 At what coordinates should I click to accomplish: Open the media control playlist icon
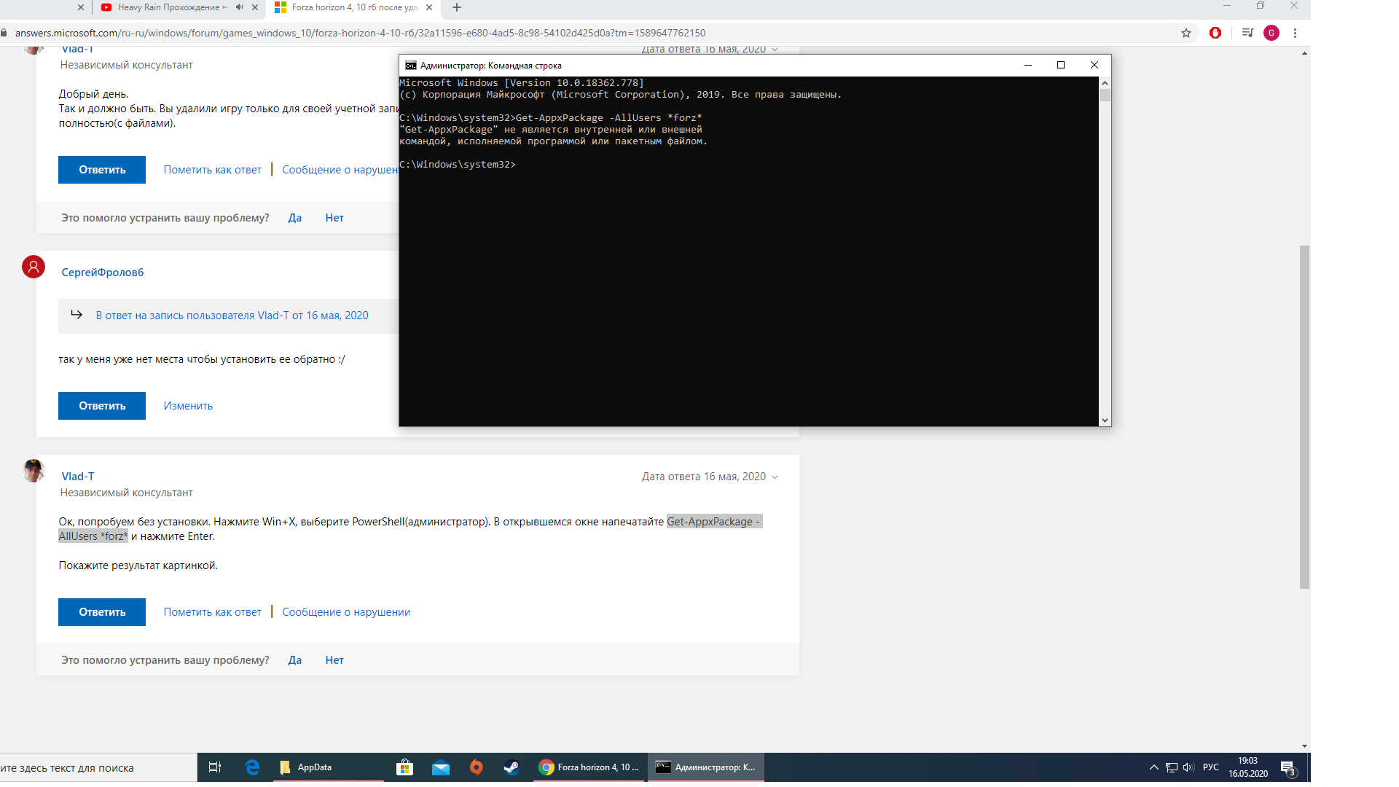(1247, 33)
